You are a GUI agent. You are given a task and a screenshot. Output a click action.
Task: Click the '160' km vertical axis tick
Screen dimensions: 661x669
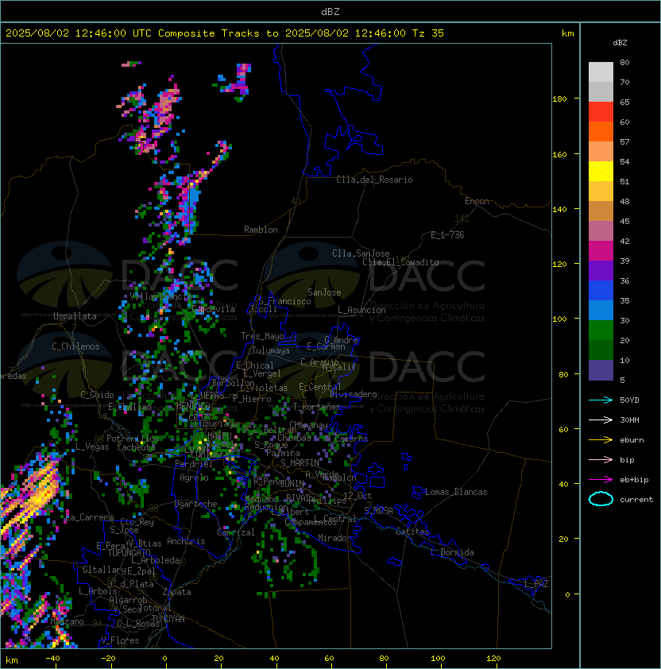point(559,154)
